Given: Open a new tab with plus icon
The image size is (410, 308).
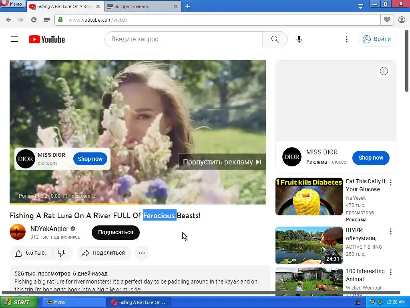Looking at the screenshot, I should click(187, 6).
